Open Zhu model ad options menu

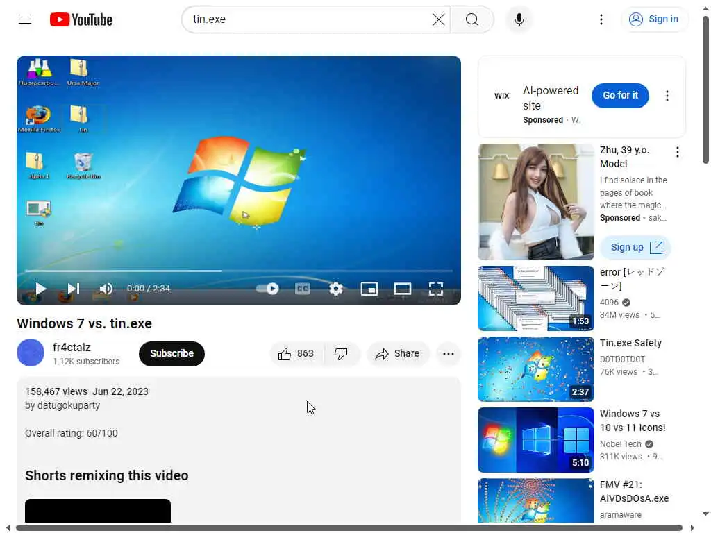pyautogui.click(x=678, y=152)
